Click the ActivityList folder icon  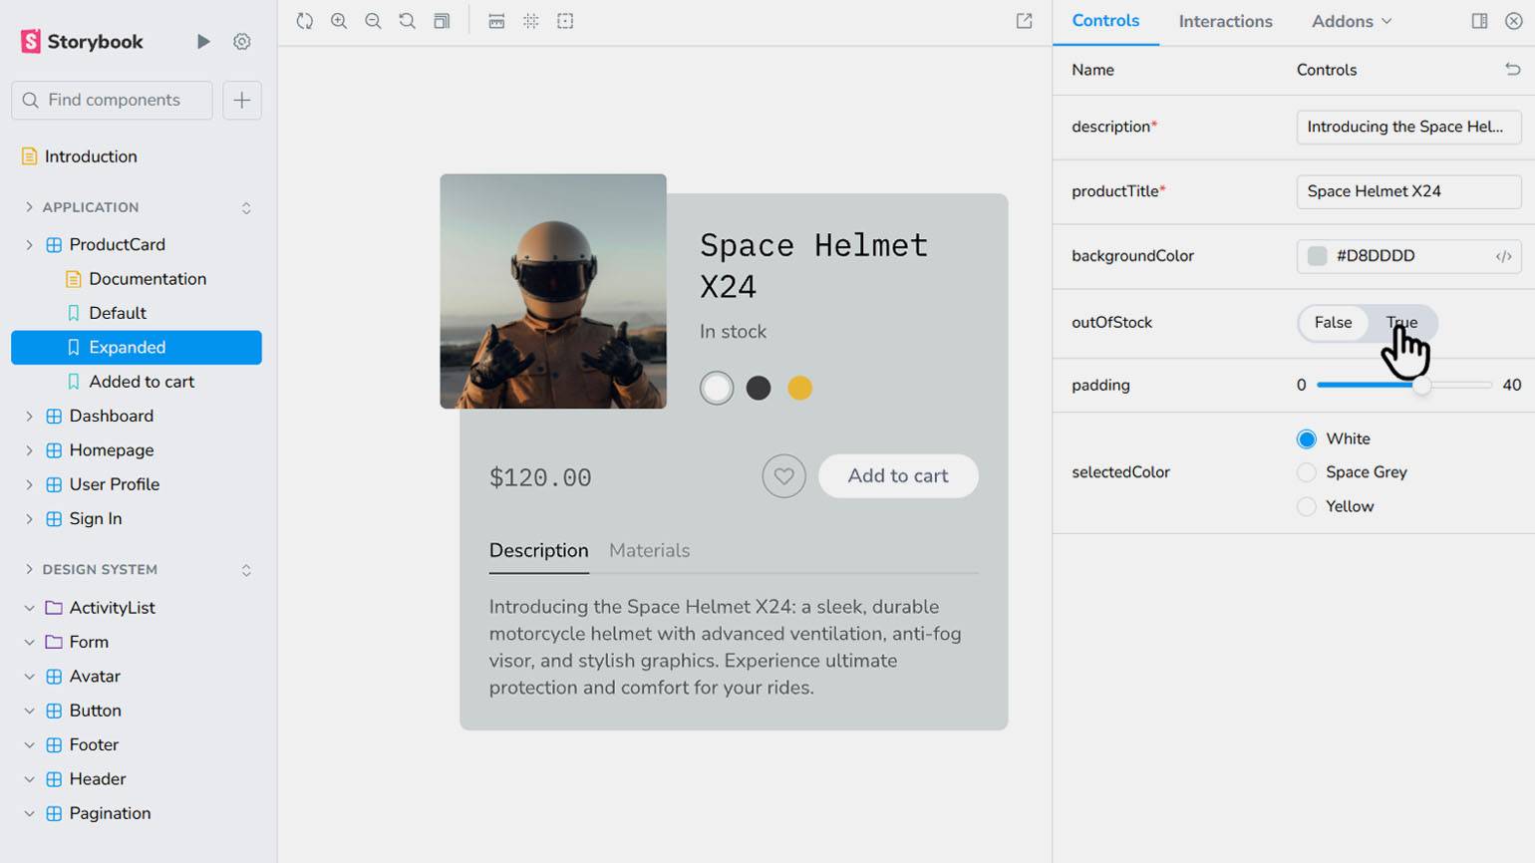pos(54,608)
